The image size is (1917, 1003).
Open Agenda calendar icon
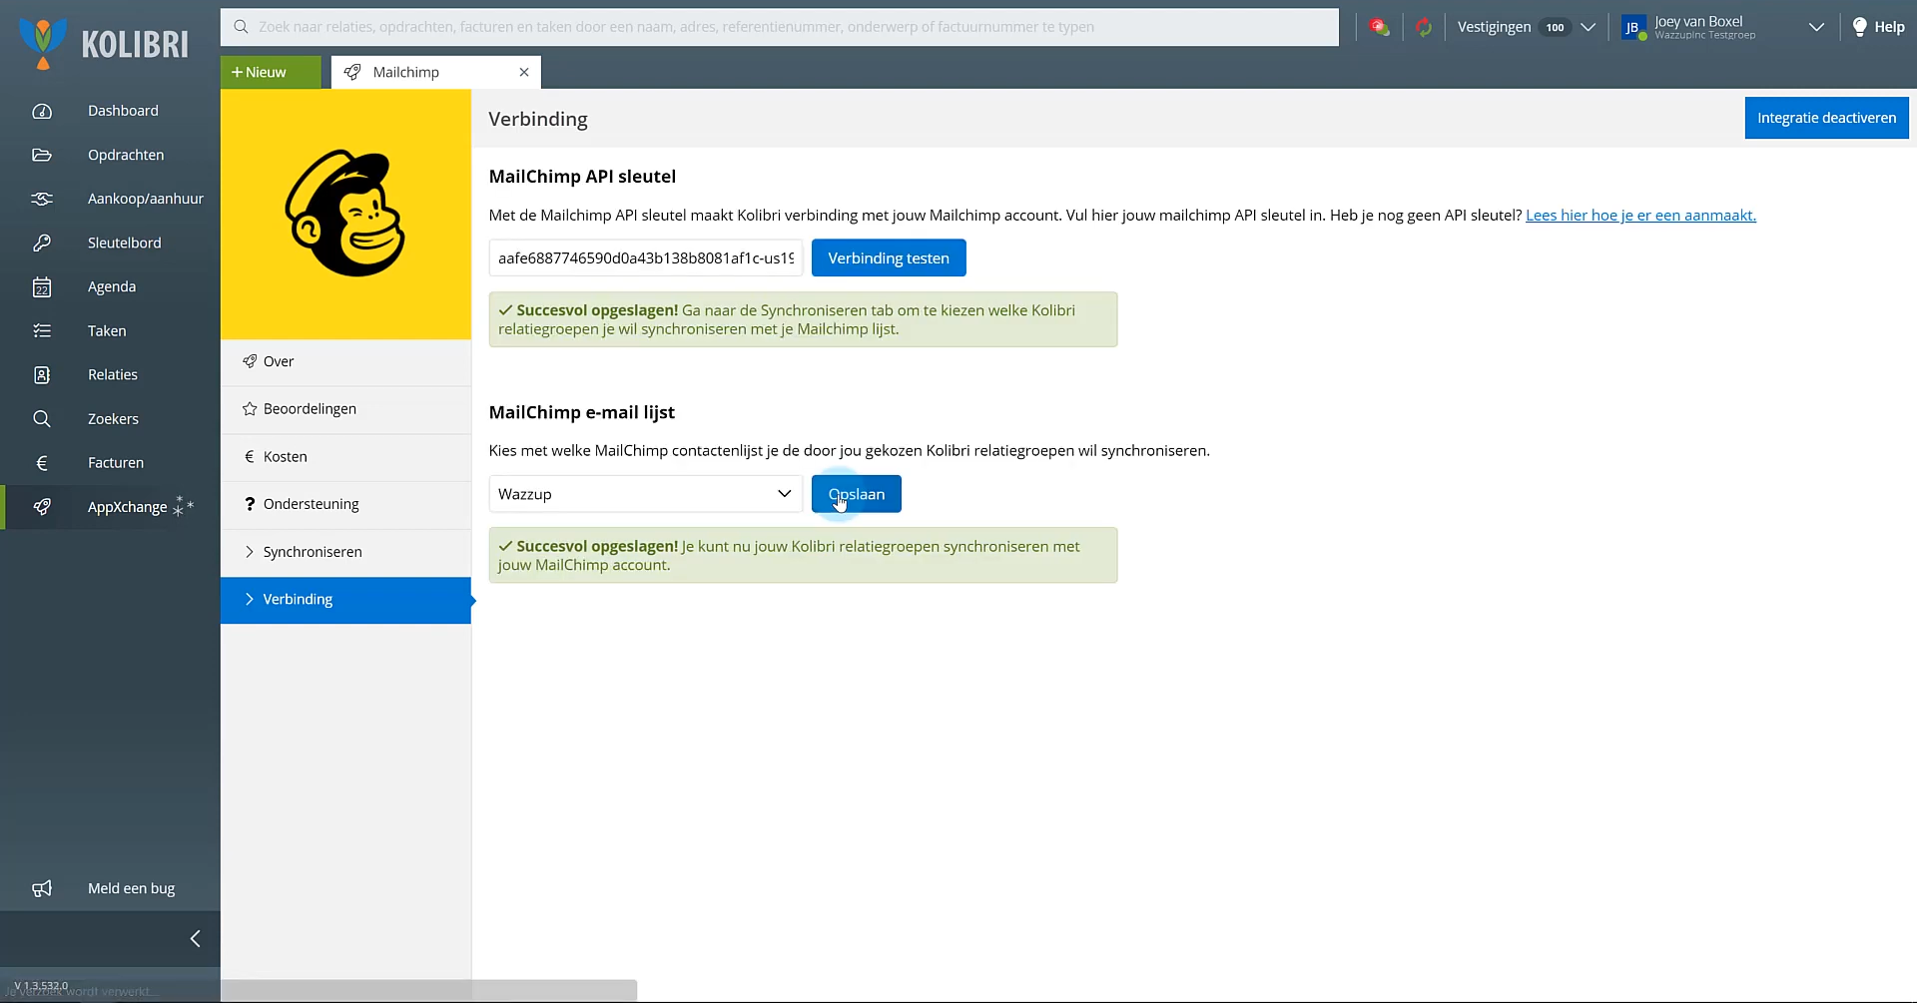[42, 287]
